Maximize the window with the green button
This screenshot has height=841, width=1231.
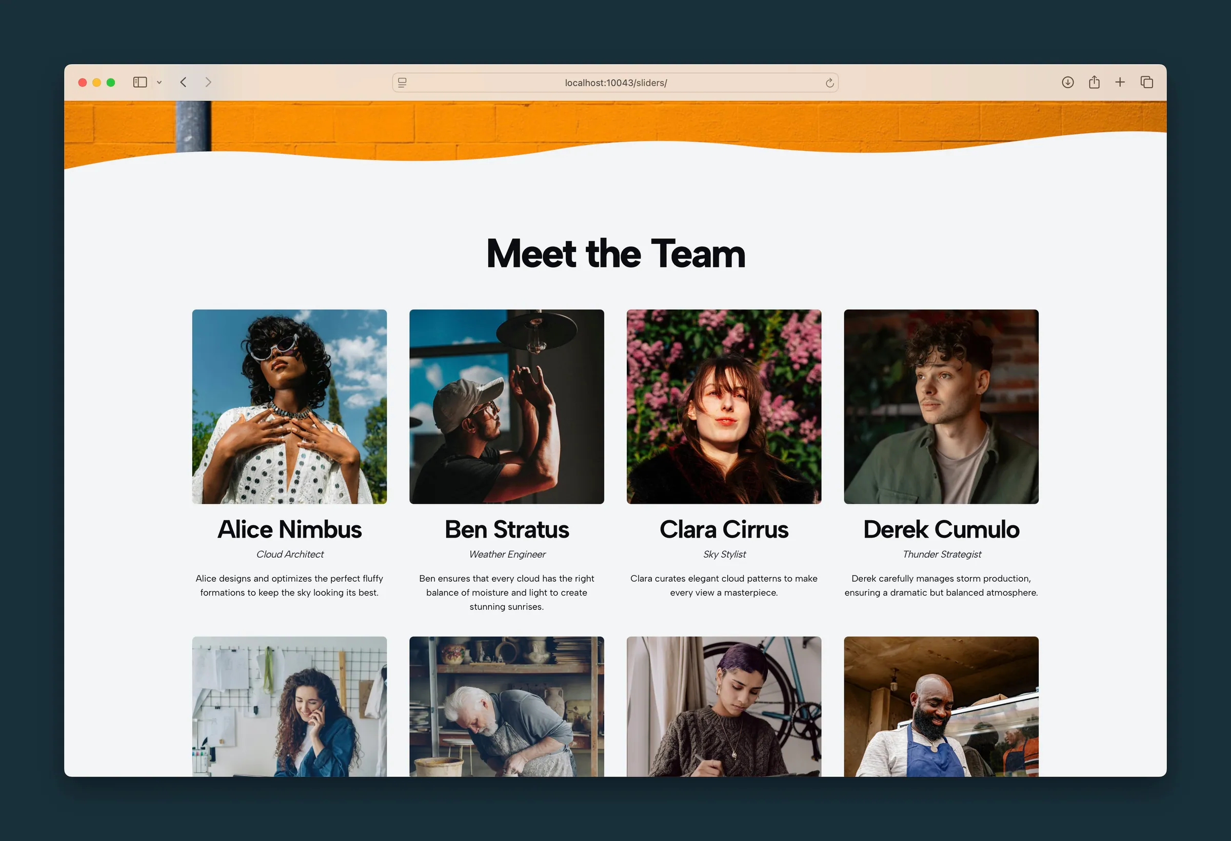(x=111, y=82)
